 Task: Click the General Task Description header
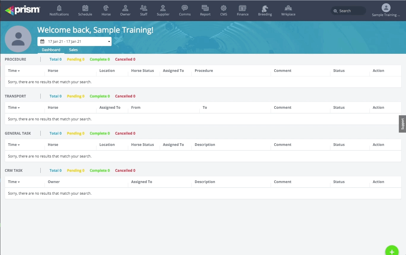click(205, 145)
